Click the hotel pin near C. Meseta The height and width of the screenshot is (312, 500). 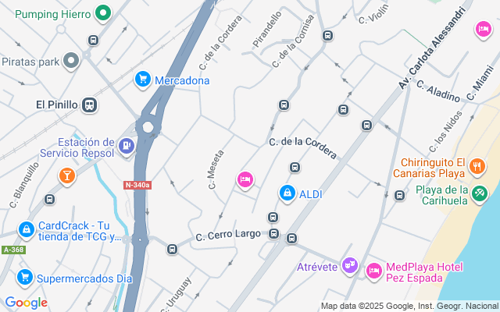pos(245,180)
